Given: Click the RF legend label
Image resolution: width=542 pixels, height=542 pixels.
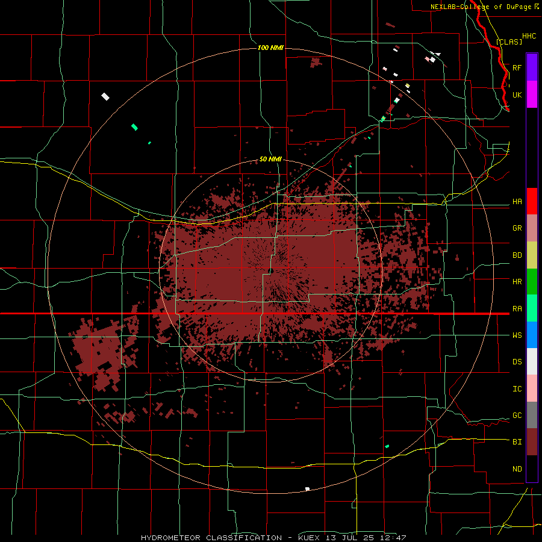Looking at the screenshot, I should click(517, 67).
